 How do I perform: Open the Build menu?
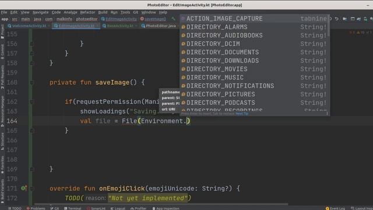tap(103, 12)
